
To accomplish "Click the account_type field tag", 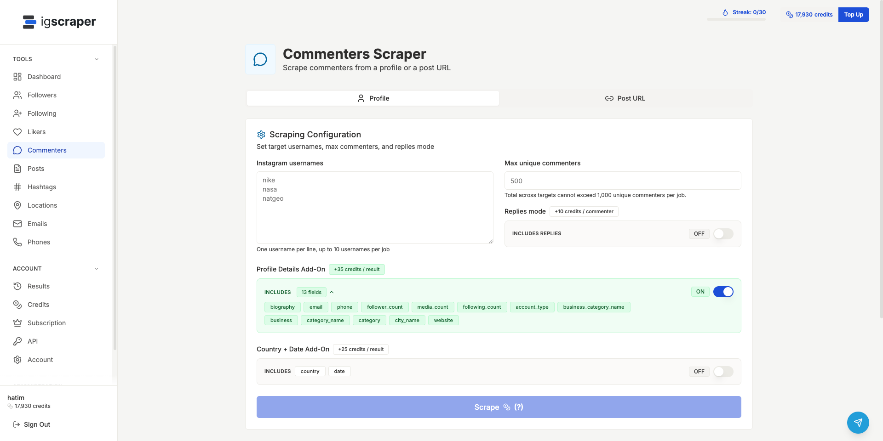I will pyautogui.click(x=532, y=307).
